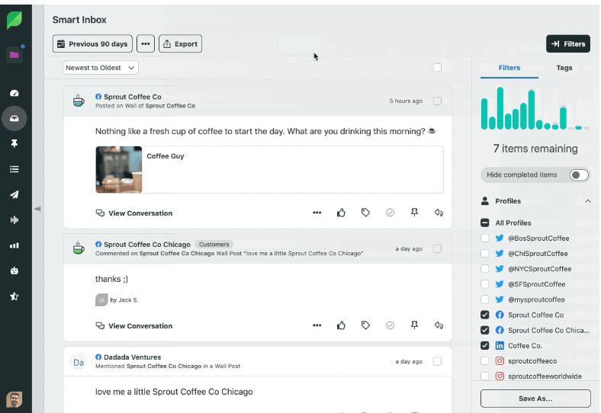
Task: Open the Coffee Guy image thumbnail
Action: (x=119, y=169)
